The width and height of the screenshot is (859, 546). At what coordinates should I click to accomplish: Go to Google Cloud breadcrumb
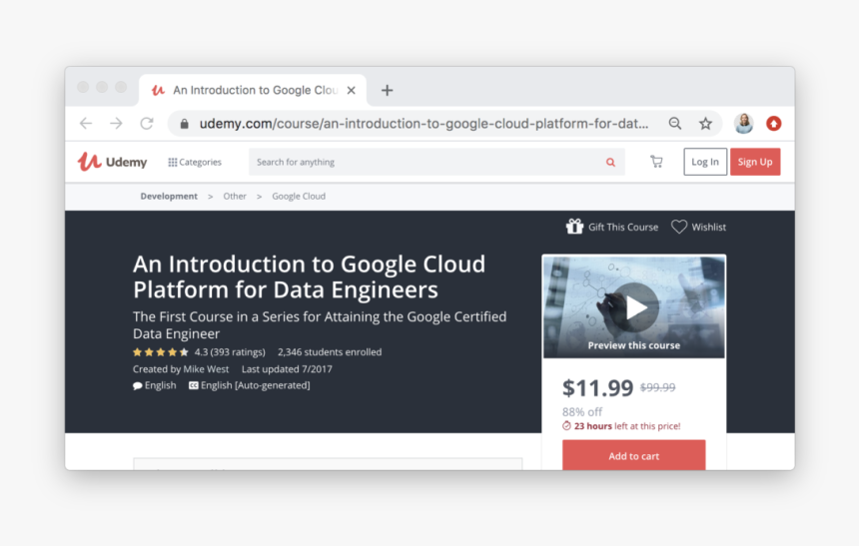(x=299, y=196)
